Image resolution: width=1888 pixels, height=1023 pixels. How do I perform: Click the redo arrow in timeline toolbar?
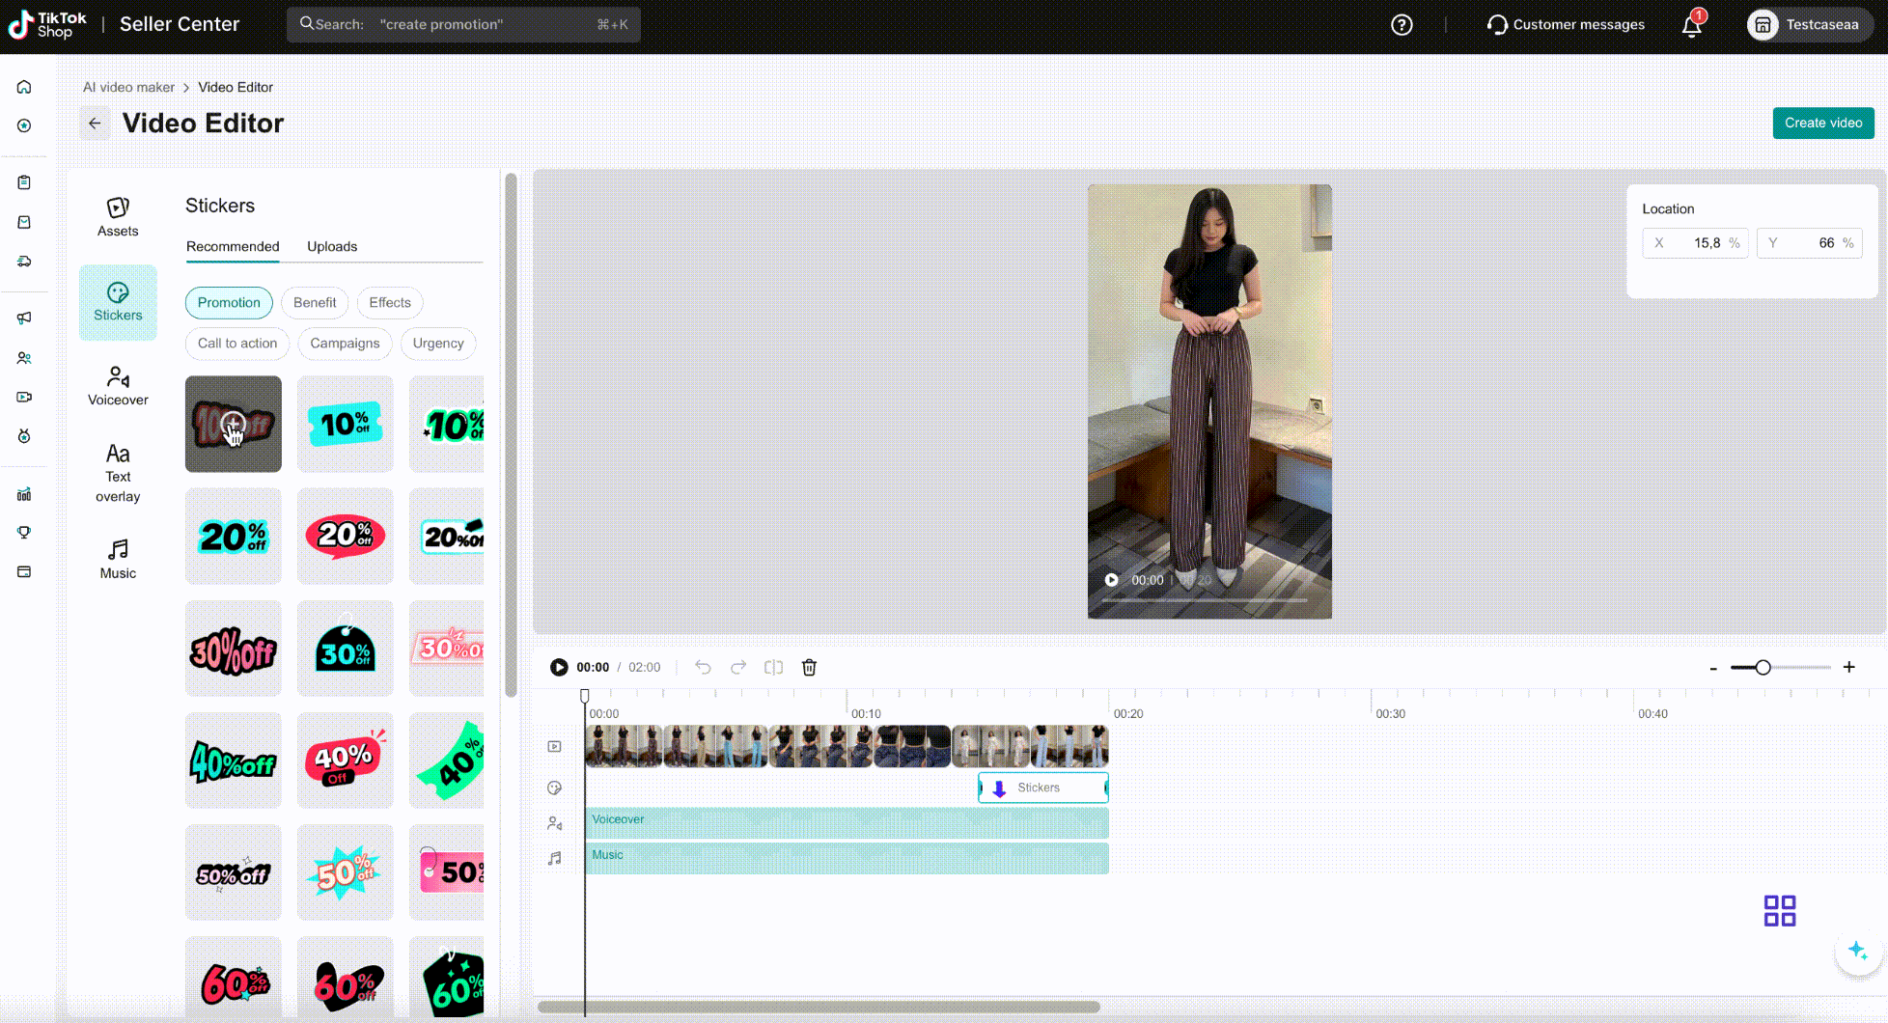point(738,667)
